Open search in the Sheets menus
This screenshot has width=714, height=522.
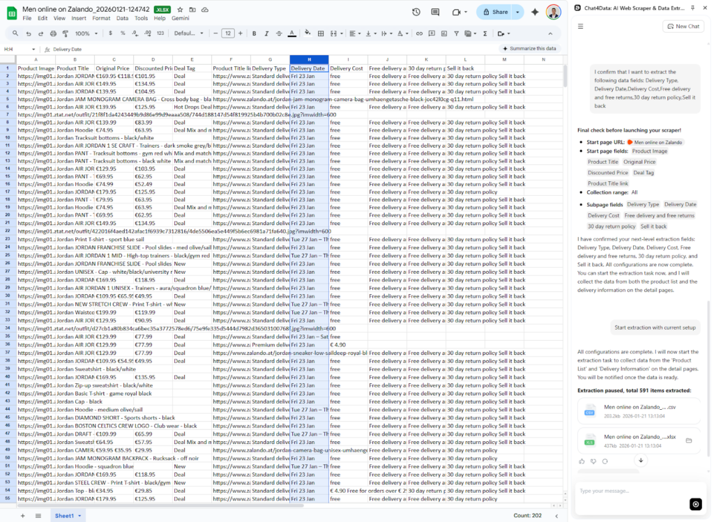(16, 33)
